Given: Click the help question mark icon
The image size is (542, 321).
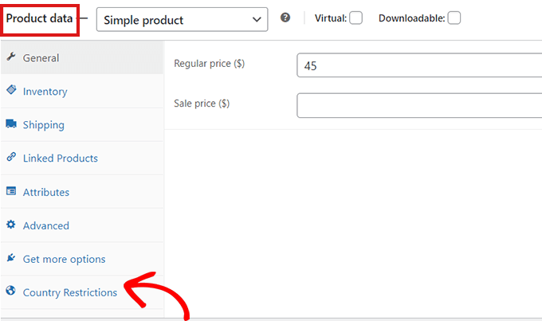Looking at the screenshot, I should [285, 18].
